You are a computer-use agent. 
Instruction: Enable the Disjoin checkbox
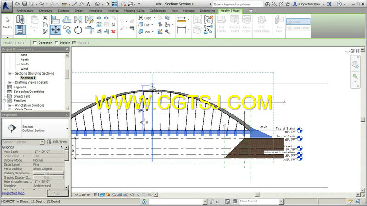coord(56,43)
